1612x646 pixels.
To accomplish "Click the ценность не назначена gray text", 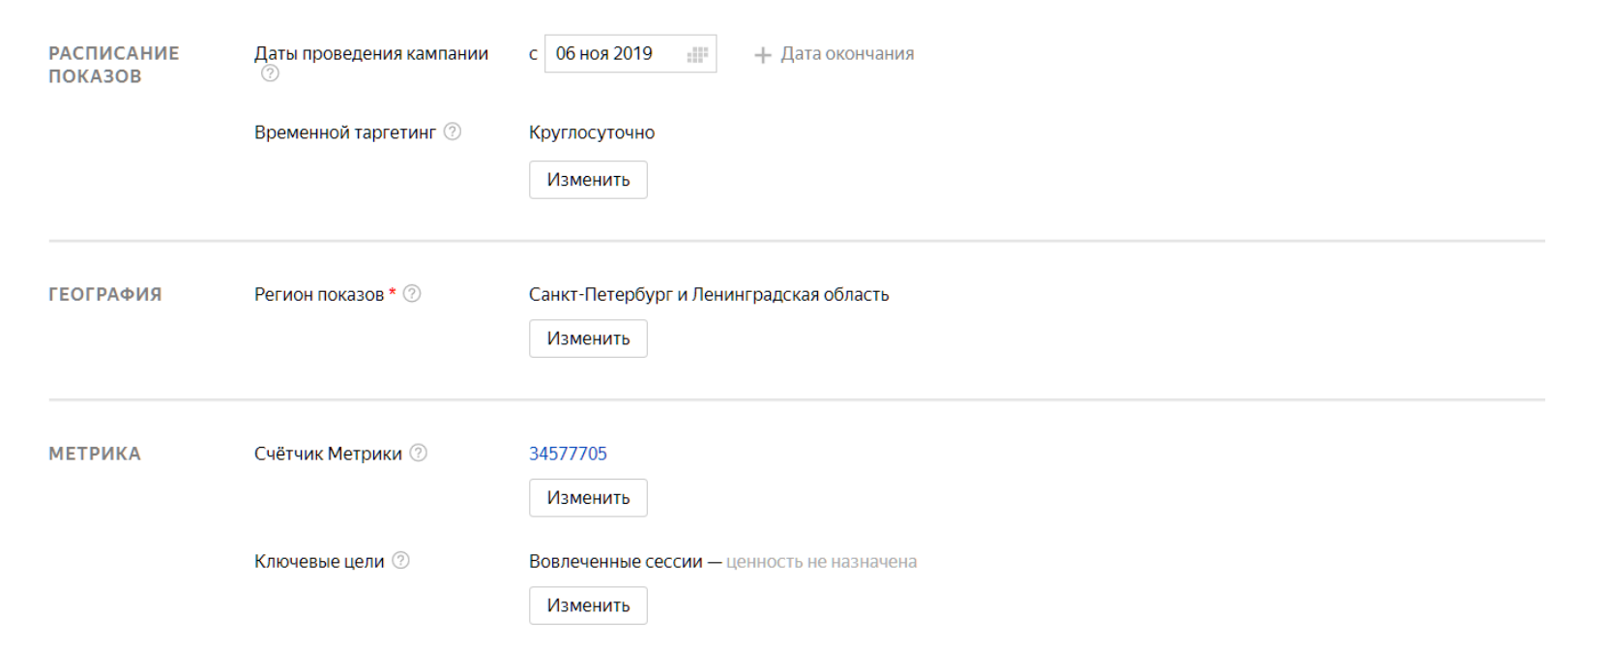I will click(821, 562).
